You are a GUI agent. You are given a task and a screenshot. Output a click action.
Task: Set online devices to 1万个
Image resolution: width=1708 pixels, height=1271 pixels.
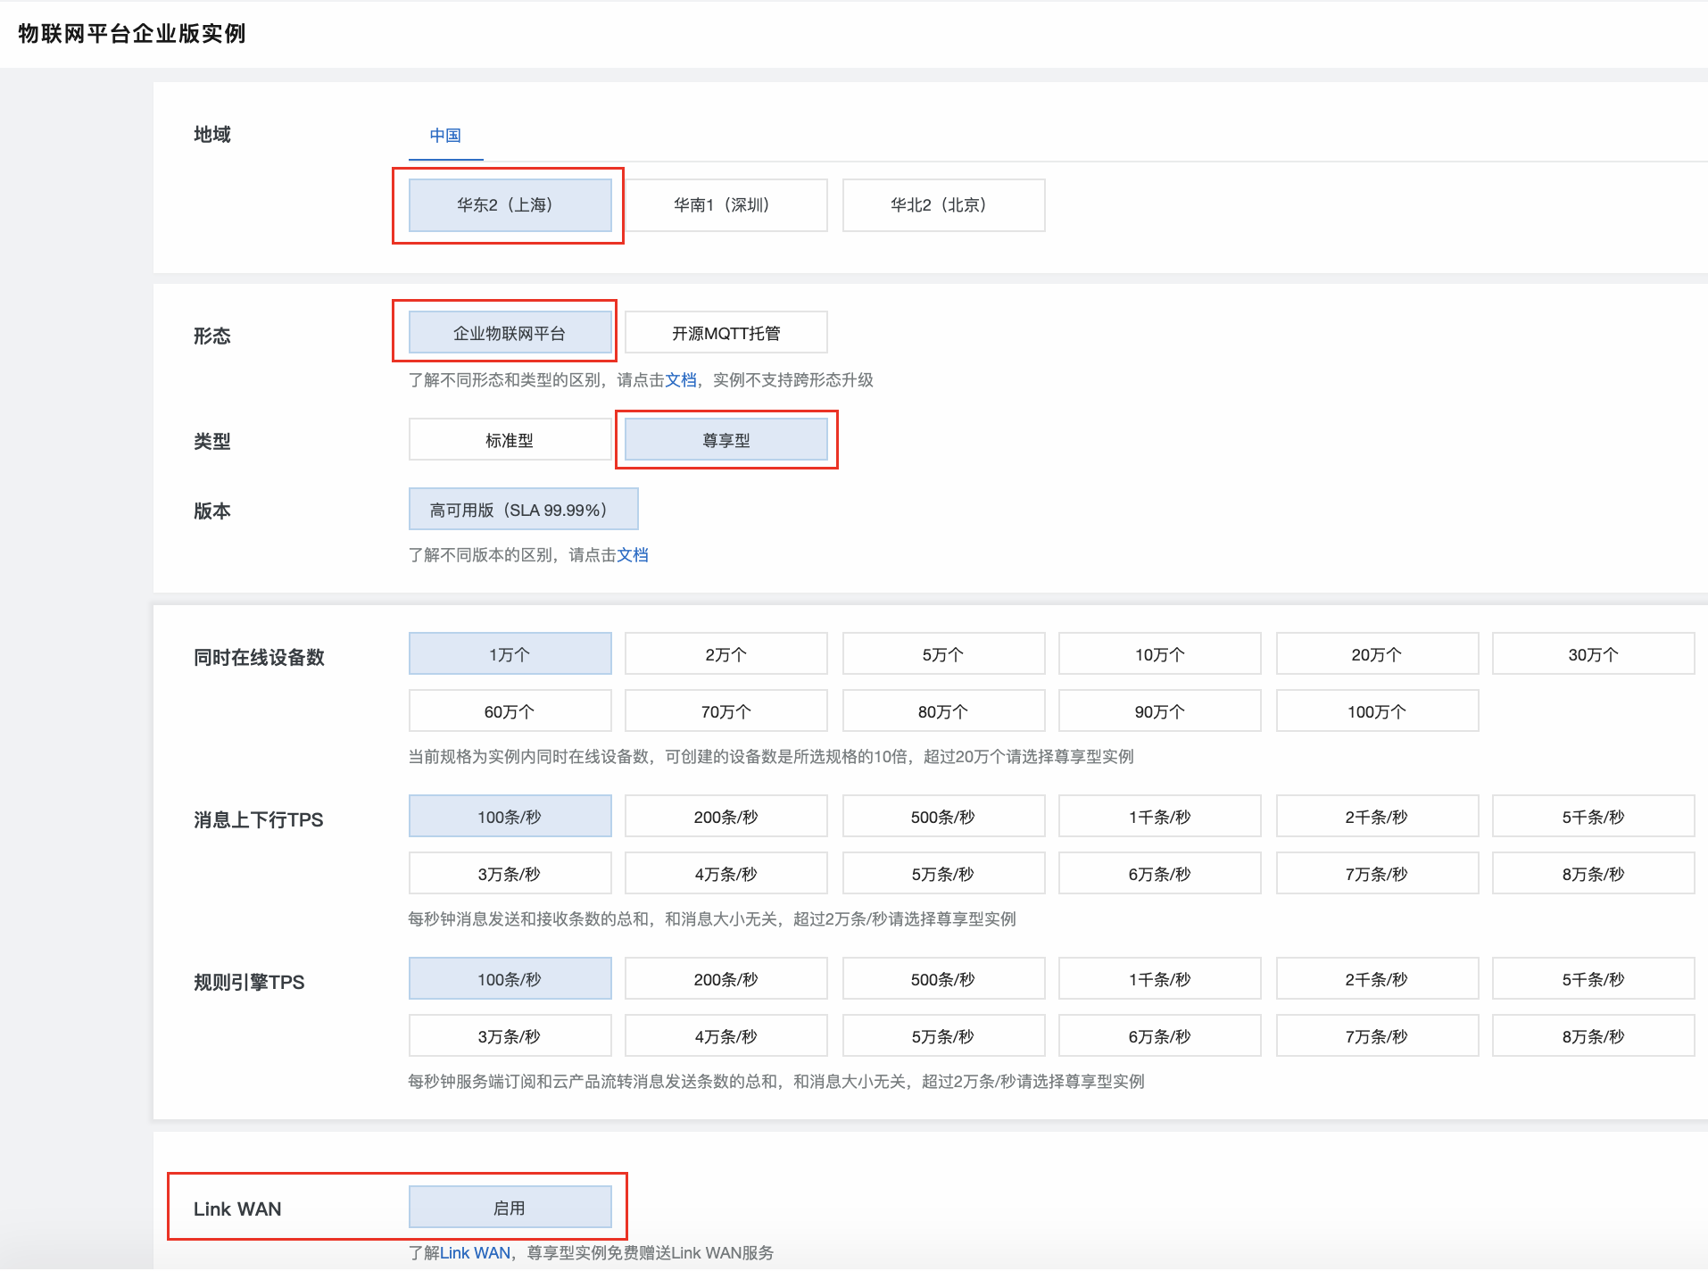click(510, 654)
